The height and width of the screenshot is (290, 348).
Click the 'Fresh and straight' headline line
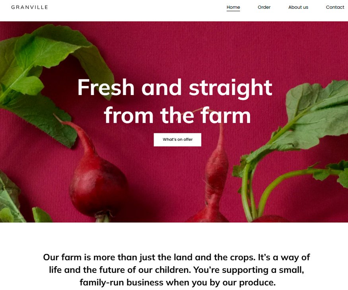point(175,88)
